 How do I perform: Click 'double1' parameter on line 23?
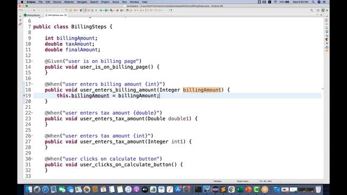click(x=178, y=119)
